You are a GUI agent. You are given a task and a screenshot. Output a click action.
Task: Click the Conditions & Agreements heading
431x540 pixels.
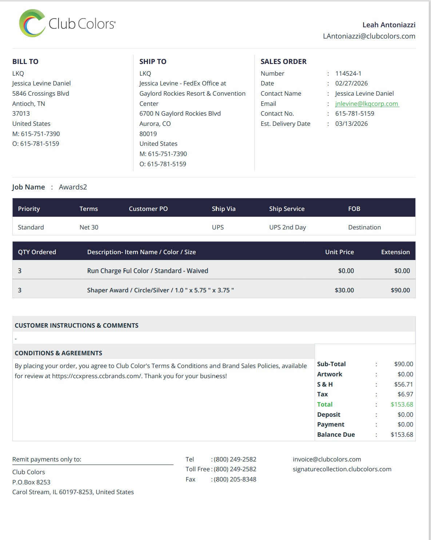point(58,353)
